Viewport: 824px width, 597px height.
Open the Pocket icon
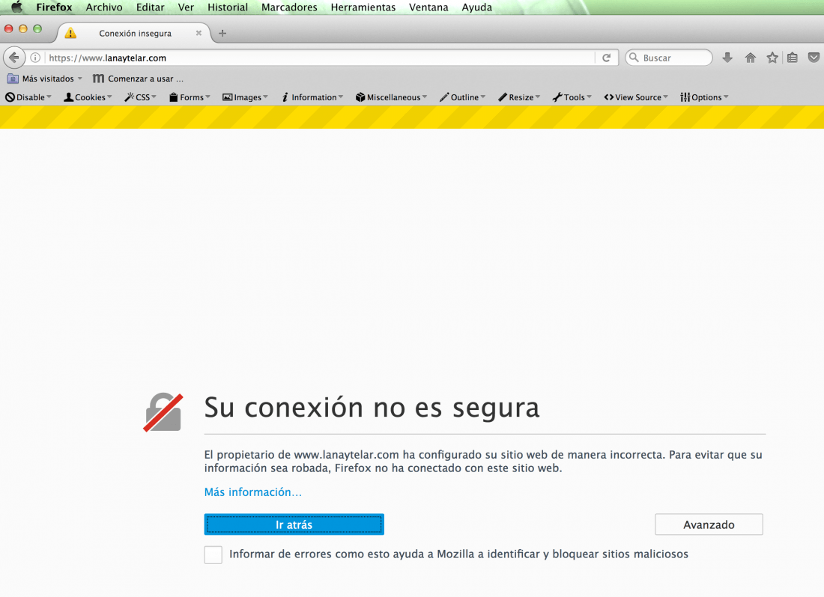(814, 58)
